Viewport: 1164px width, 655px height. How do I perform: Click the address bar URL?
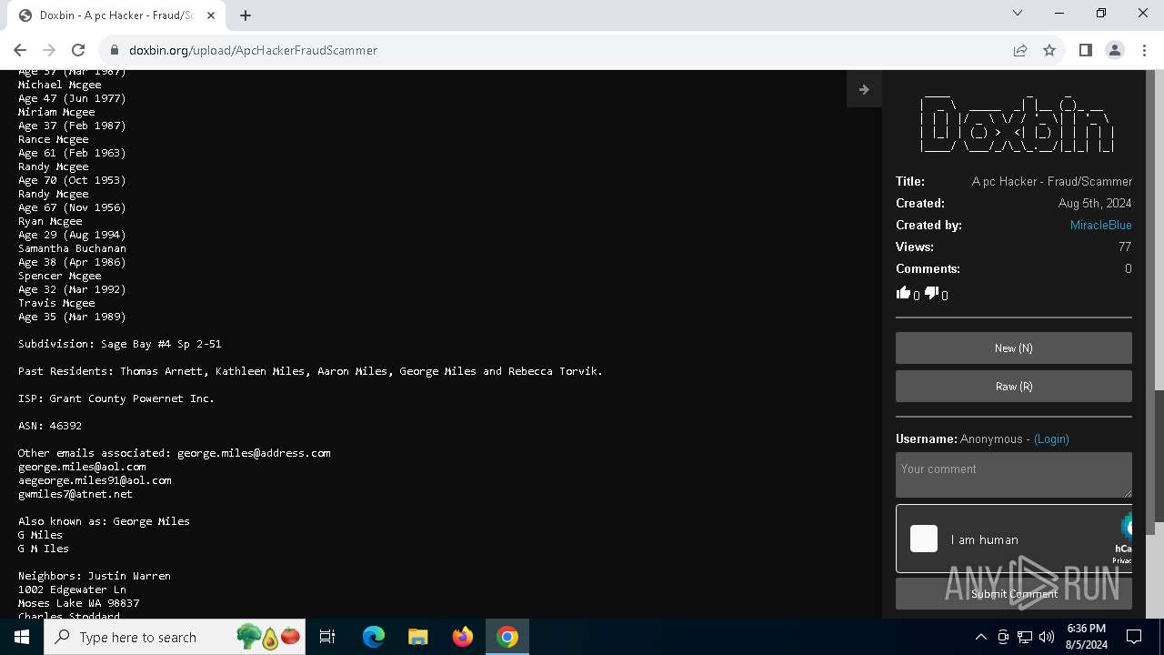click(253, 50)
